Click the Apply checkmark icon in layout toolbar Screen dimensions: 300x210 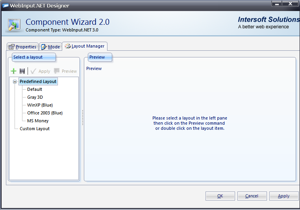33,71
